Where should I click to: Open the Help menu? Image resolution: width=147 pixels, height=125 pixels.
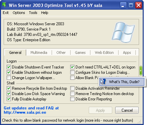pos(45,13)
